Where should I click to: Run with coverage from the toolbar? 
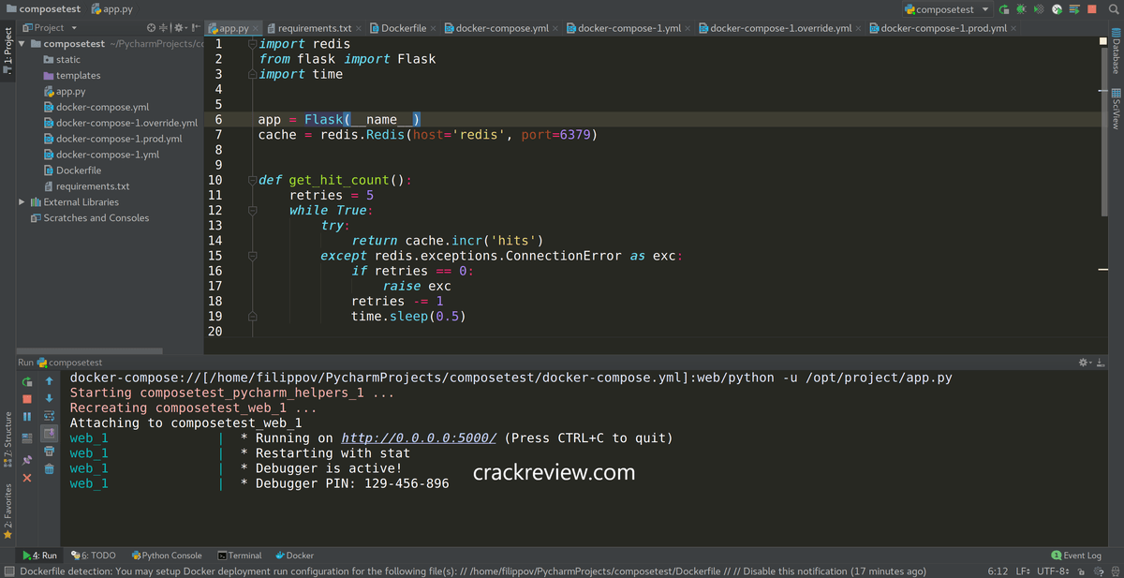[1039, 9]
